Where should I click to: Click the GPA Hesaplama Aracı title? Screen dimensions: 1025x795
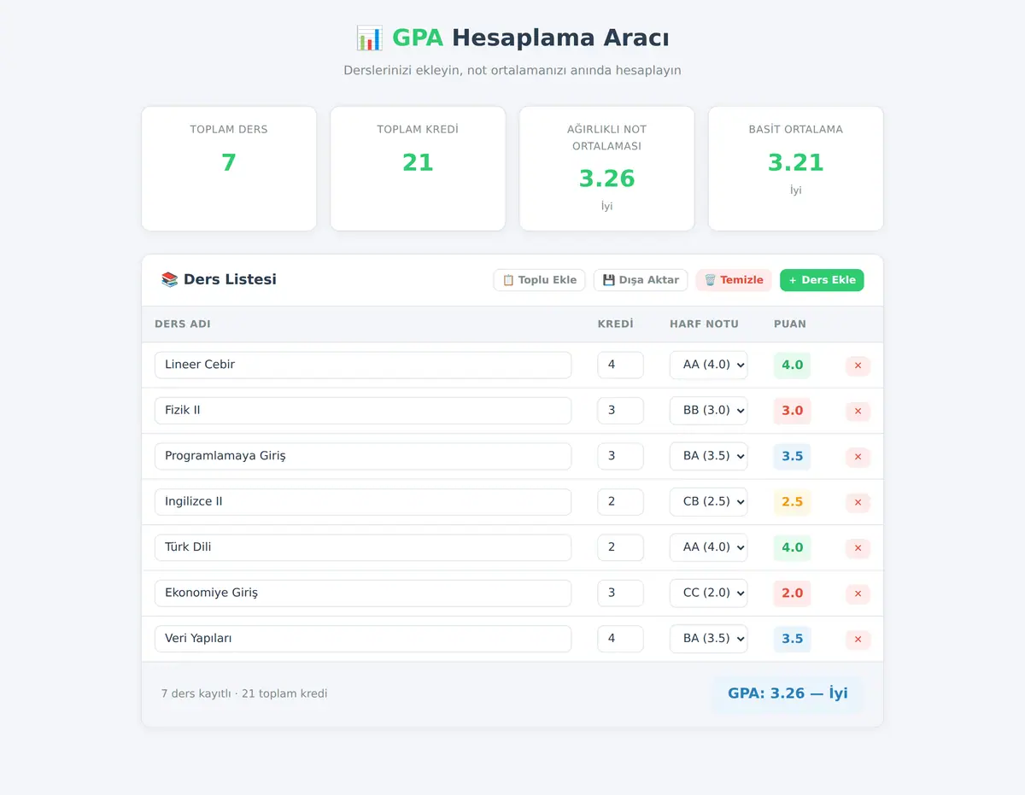[x=512, y=38]
